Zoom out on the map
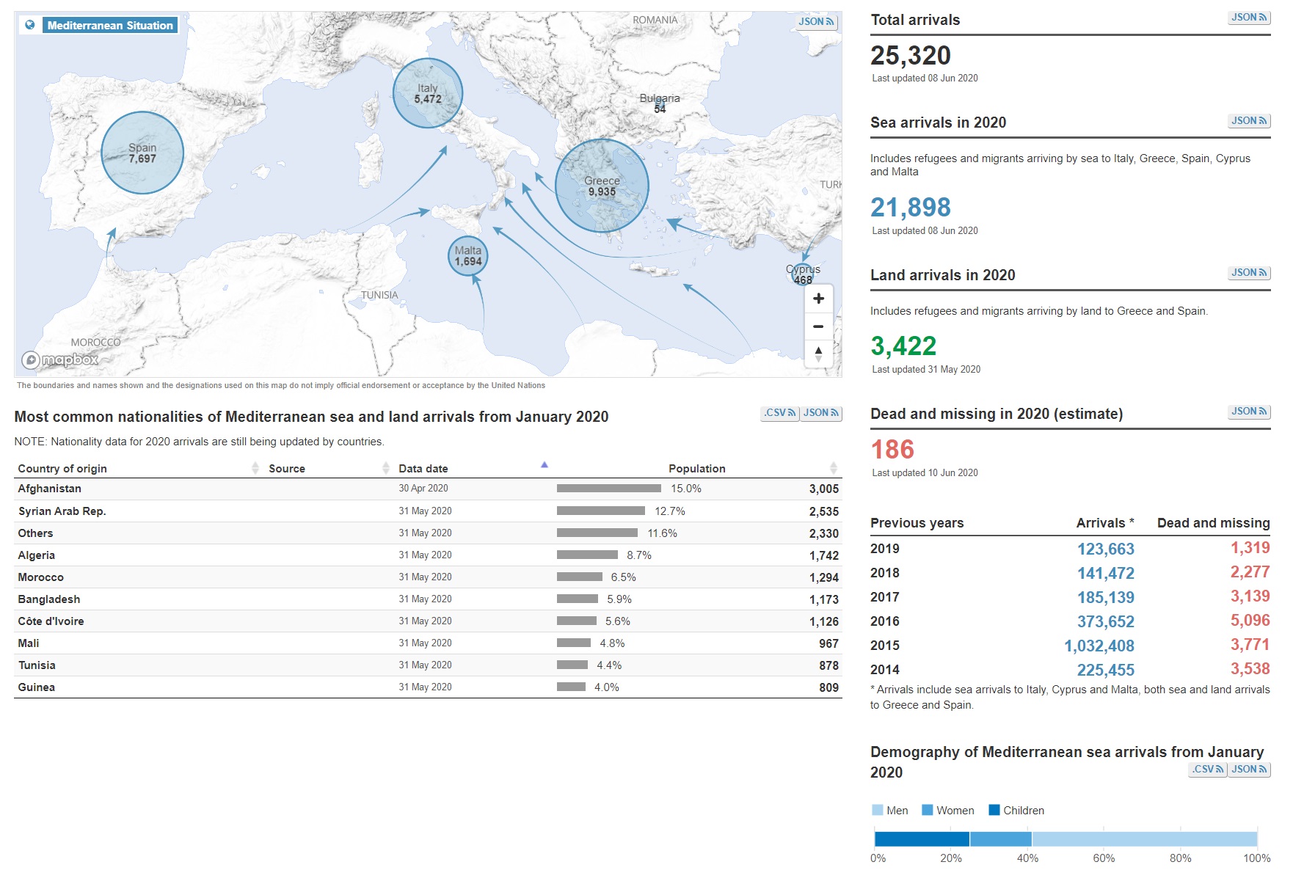1293x884 pixels. [x=818, y=326]
